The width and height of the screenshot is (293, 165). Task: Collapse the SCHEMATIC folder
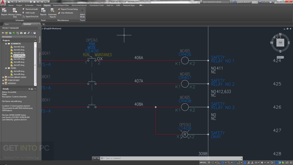pos(6,44)
